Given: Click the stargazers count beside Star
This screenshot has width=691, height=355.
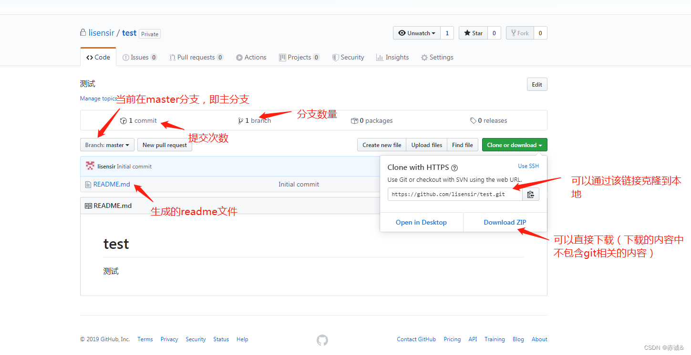Looking at the screenshot, I should [x=494, y=33].
